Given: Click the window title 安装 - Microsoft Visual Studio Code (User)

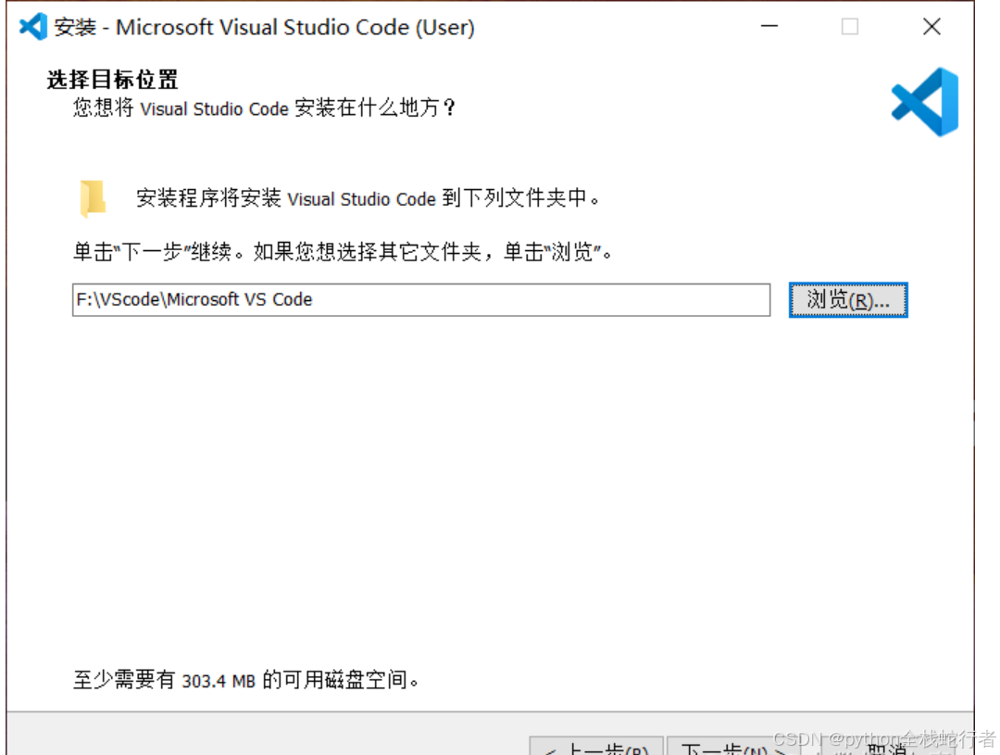Looking at the screenshot, I should (x=264, y=27).
